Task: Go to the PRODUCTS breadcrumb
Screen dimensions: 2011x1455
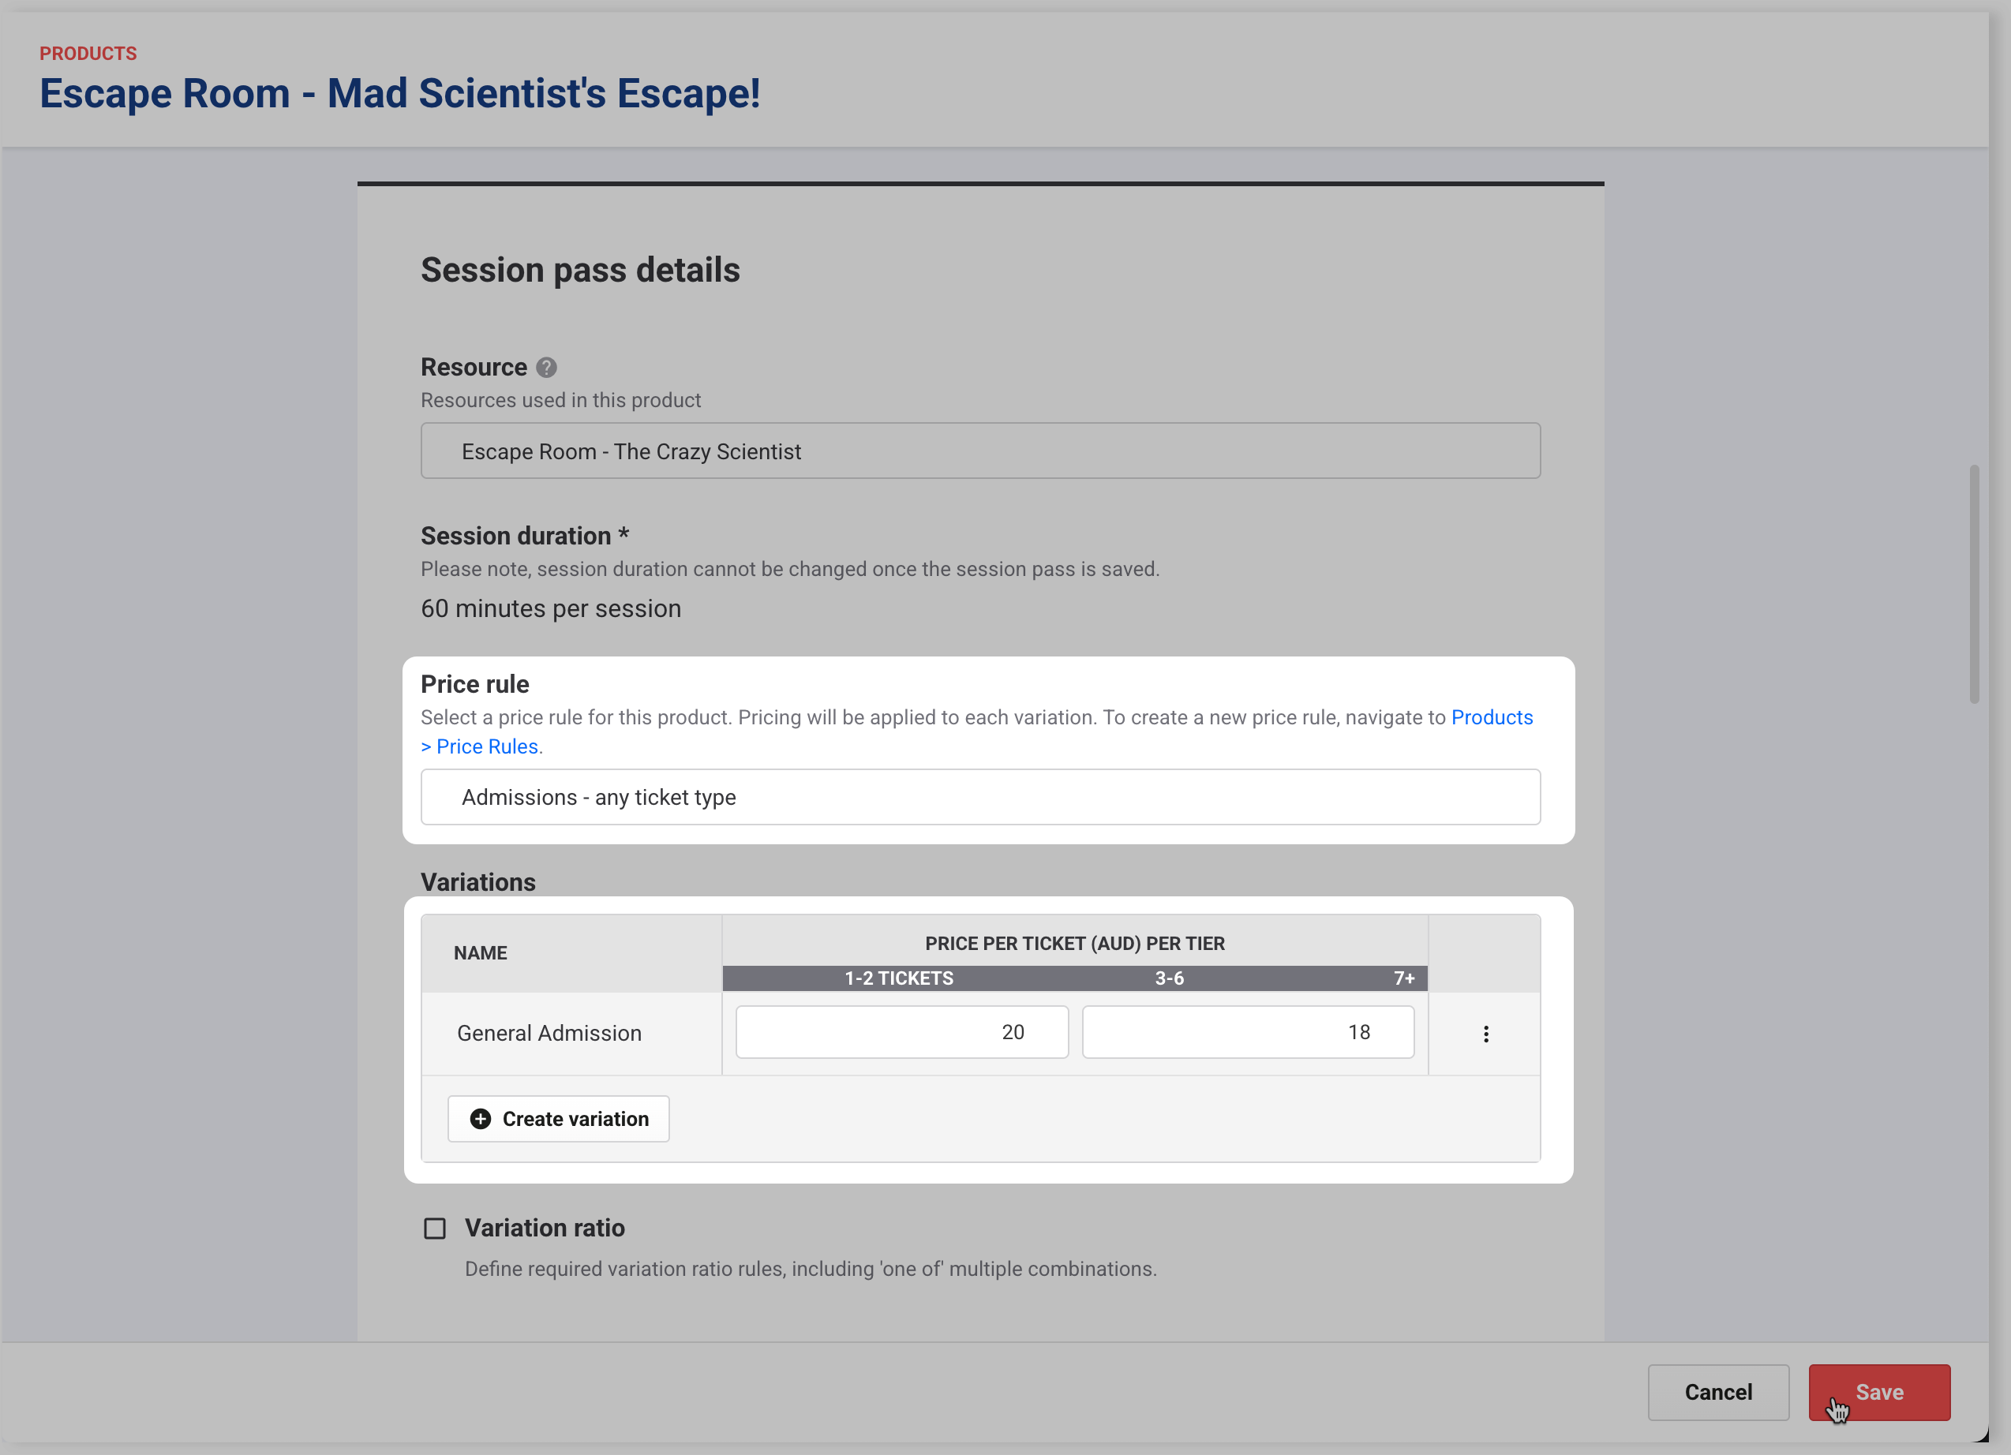Action: [88, 53]
